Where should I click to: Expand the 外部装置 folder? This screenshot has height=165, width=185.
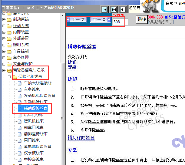(4, 39)
